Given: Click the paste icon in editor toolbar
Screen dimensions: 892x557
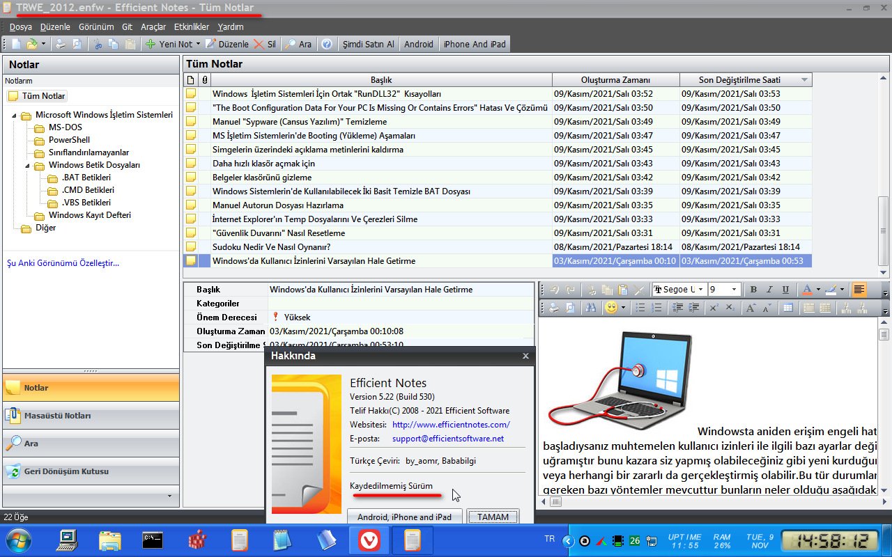Looking at the screenshot, I should 622,290.
